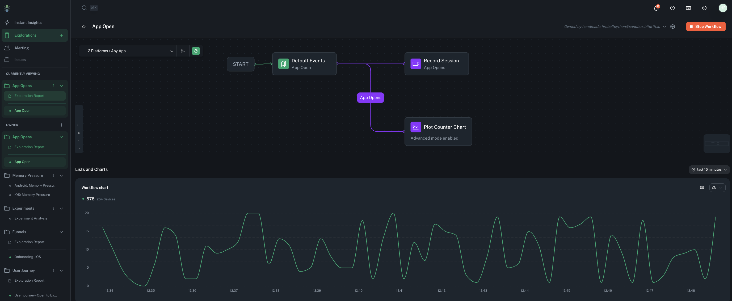Star the App Open workflow
The image size is (732, 301).
click(83, 27)
